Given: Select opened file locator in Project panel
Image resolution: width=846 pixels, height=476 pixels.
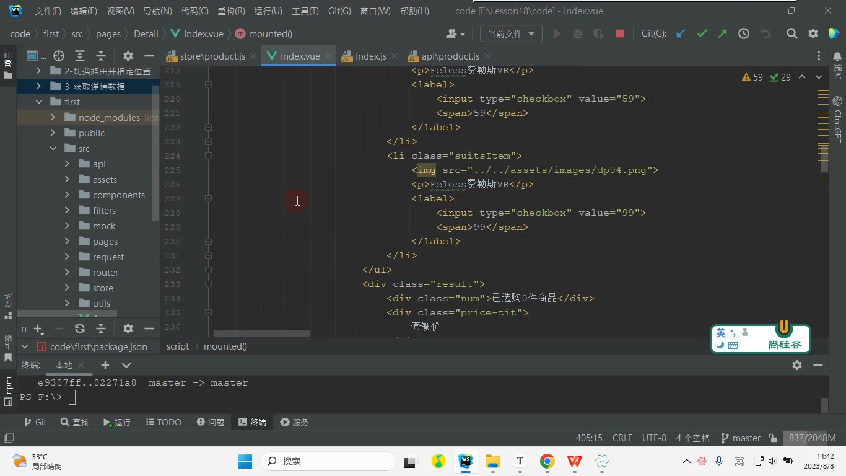Looking at the screenshot, I should coord(59,56).
